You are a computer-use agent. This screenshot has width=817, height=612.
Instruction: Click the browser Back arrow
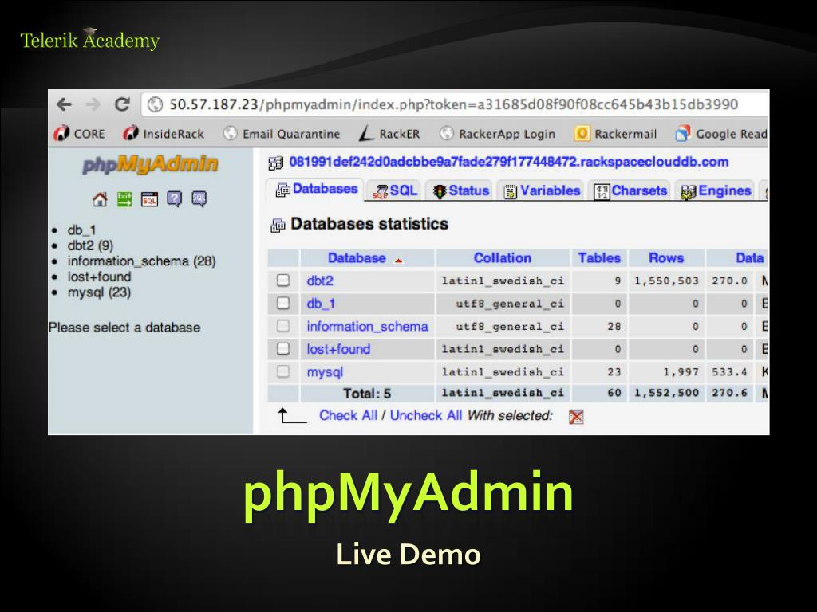[65, 104]
